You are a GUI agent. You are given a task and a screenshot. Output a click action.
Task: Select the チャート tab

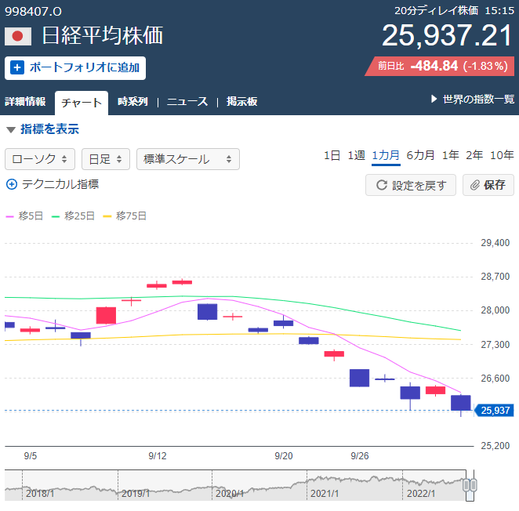82,103
